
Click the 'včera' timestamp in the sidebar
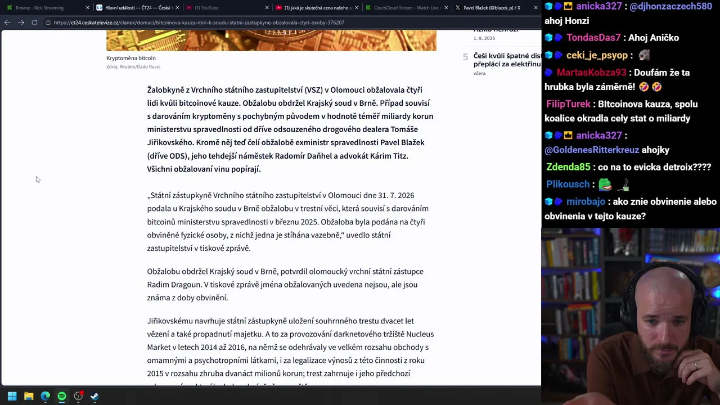(x=479, y=74)
